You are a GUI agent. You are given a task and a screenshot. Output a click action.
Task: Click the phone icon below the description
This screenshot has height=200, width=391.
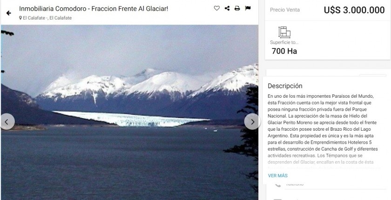[x=277, y=185]
